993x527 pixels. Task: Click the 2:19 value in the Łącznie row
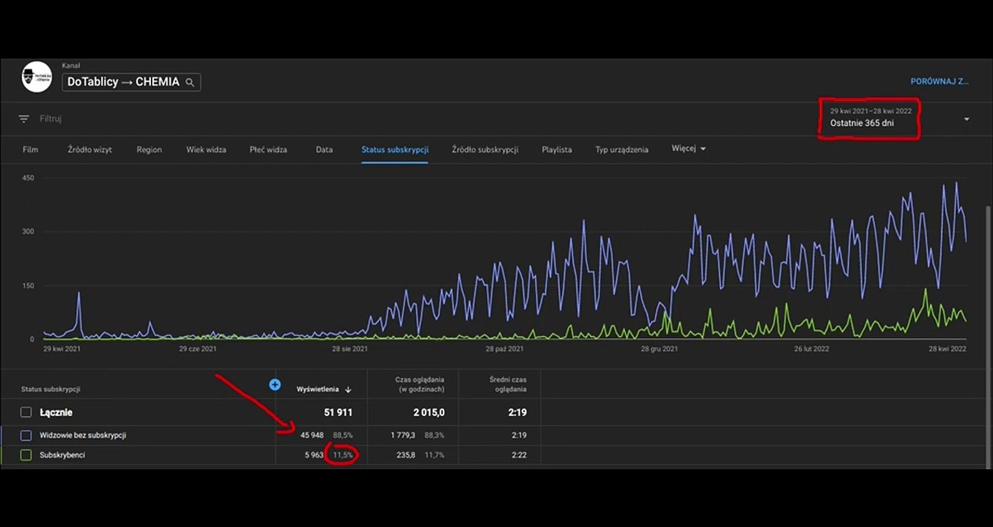click(x=517, y=413)
